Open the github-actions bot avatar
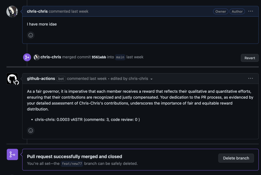Viewport: 261px width, 175px height. pos(12,79)
